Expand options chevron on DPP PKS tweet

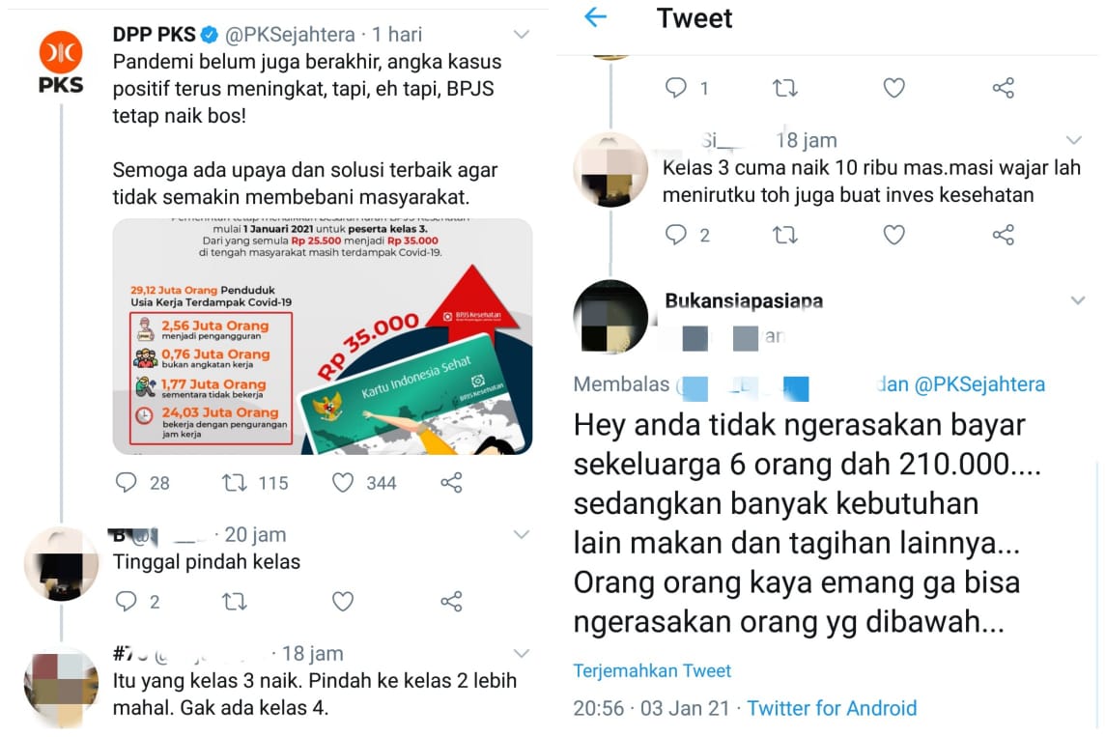[x=522, y=34]
